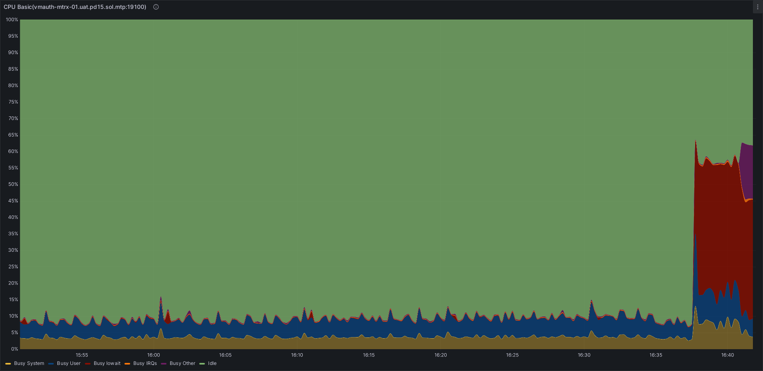Toggle Busy User series in legend

tap(69, 363)
